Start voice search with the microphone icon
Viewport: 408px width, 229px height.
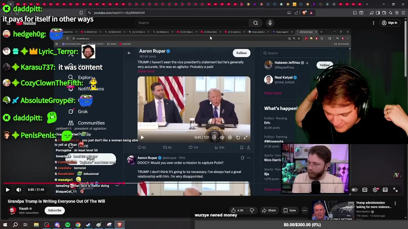click(270, 23)
